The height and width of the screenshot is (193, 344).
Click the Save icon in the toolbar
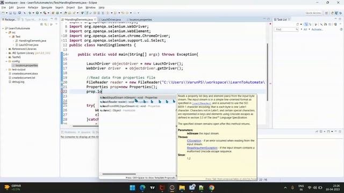click(10, 13)
